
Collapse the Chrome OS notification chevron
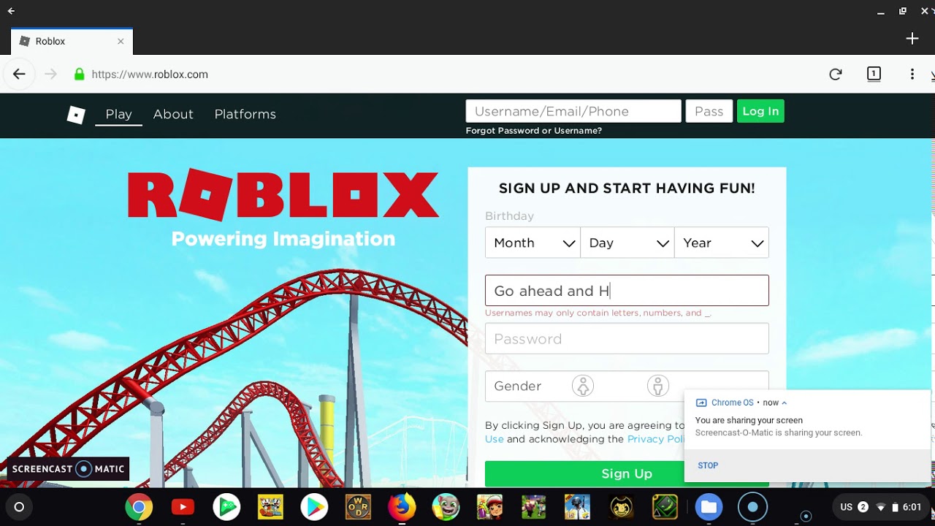point(785,403)
